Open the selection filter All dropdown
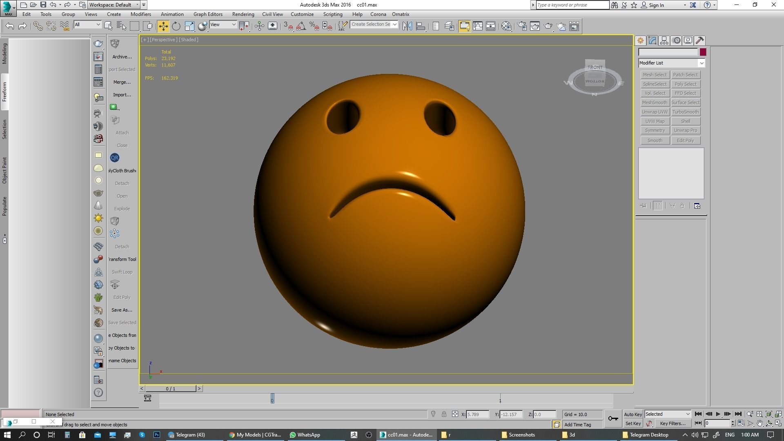784x441 pixels. (87, 24)
